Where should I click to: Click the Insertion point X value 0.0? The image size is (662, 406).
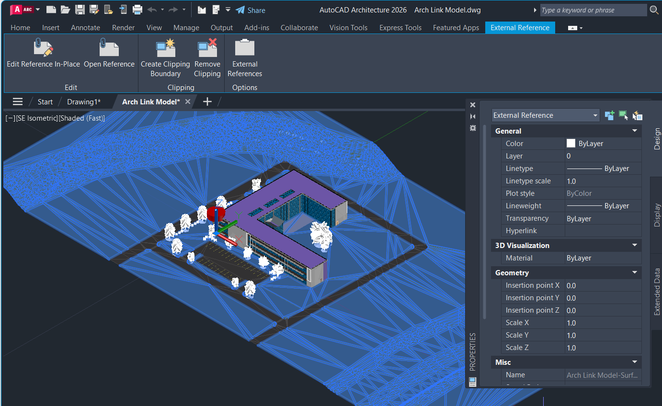click(x=603, y=285)
